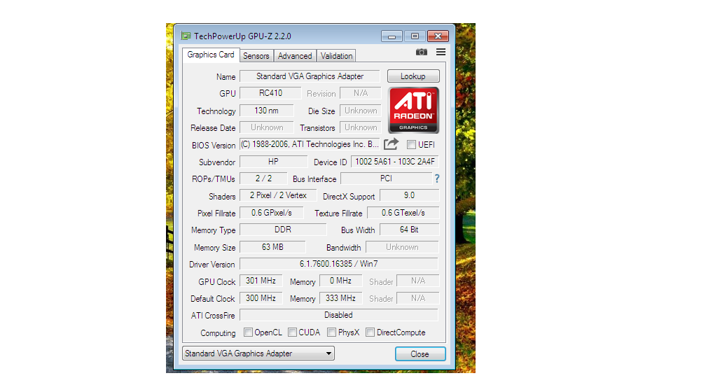Toggle the OpenCL checkbox
The height and width of the screenshot is (392, 713).
point(248,332)
